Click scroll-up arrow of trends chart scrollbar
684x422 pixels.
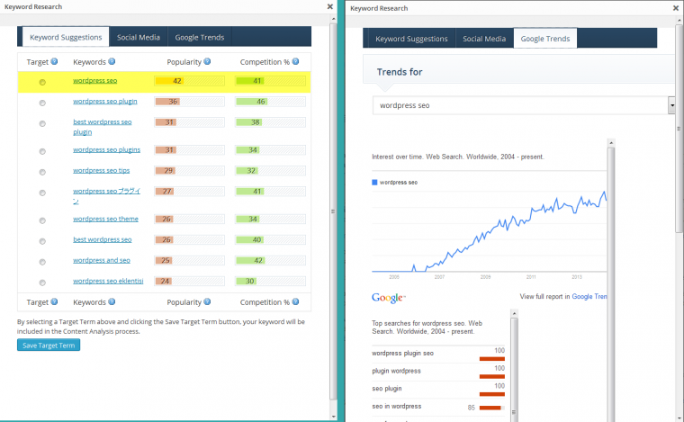click(611, 142)
